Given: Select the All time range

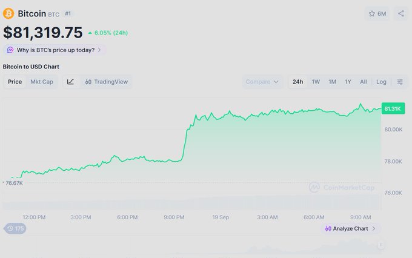Looking at the screenshot, I should (x=363, y=82).
